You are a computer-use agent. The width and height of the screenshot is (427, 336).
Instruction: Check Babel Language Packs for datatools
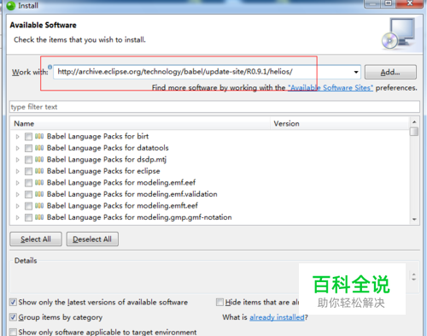(28, 148)
